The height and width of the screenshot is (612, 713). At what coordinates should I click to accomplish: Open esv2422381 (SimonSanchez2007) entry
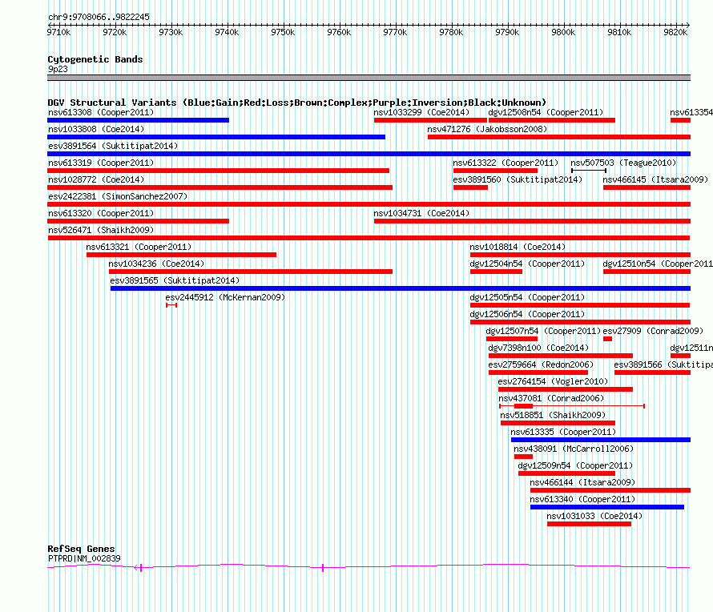(x=118, y=196)
